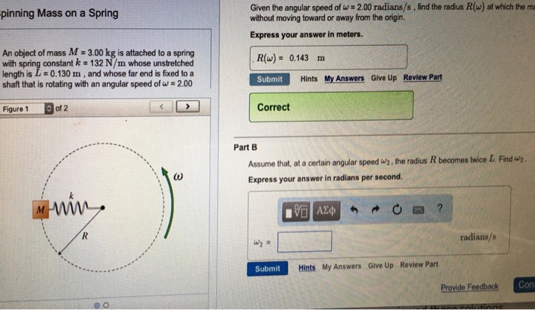Open the Greek symbols ΑΣΦ palette
Viewport: 535px width, 310px height.
[x=326, y=211]
